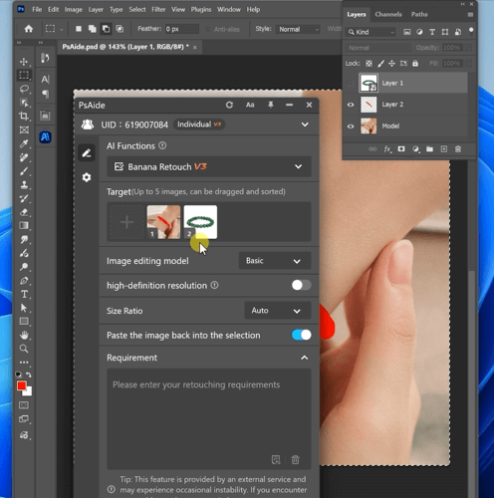Create a new layer in Layers panel
The image size is (494, 498).
(x=444, y=149)
